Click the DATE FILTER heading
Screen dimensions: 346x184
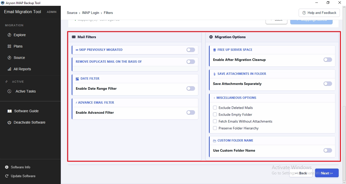click(x=90, y=79)
